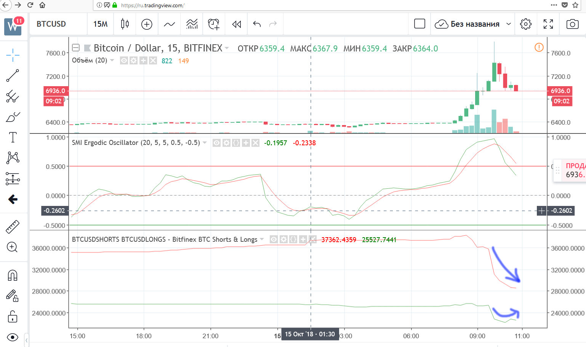Viewport: 586px width, 347px height.
Task: Toggle visibility of SMI Ergodic Oscillator
Action: tap(216, 143)
